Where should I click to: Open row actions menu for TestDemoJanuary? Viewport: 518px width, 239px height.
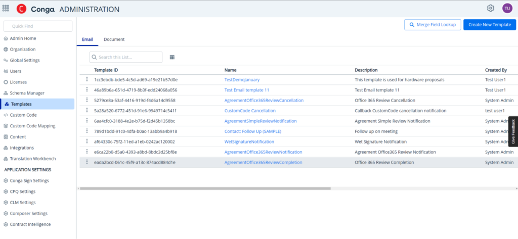tap(87, 79)
